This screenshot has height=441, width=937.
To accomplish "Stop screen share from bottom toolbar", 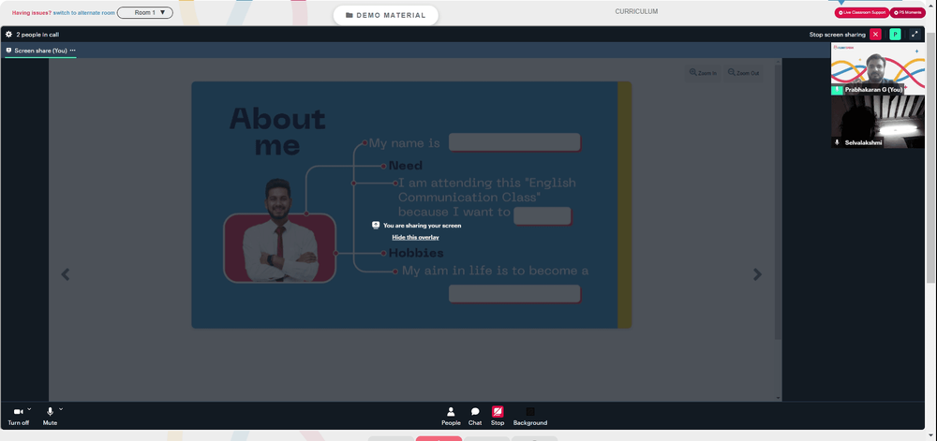I will click(x=498, y=416).
